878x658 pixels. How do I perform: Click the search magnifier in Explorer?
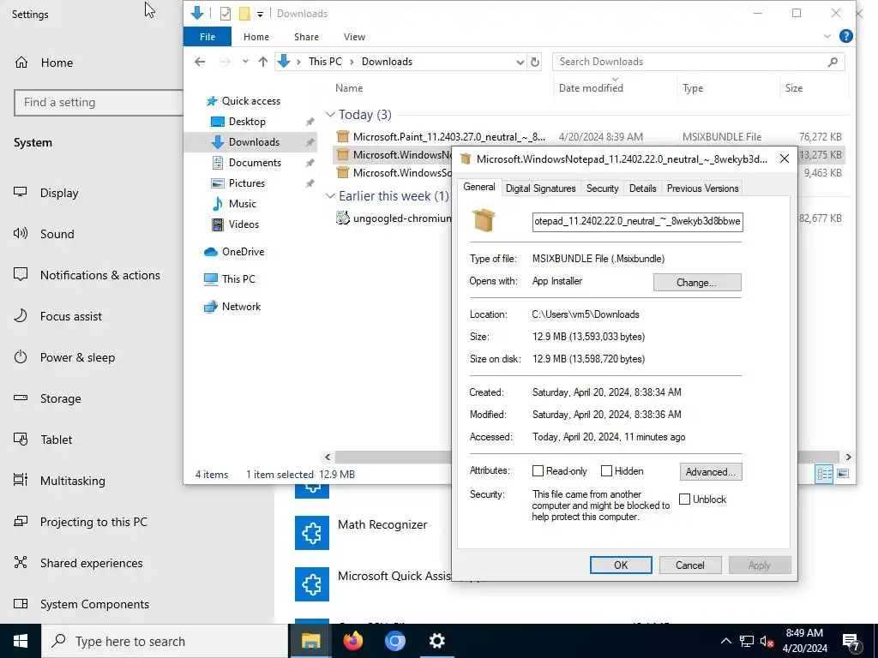833,62
